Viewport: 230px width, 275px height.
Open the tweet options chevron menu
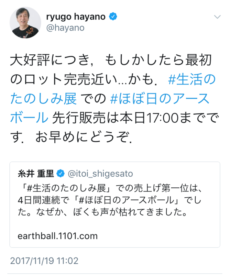pos(217,17)
